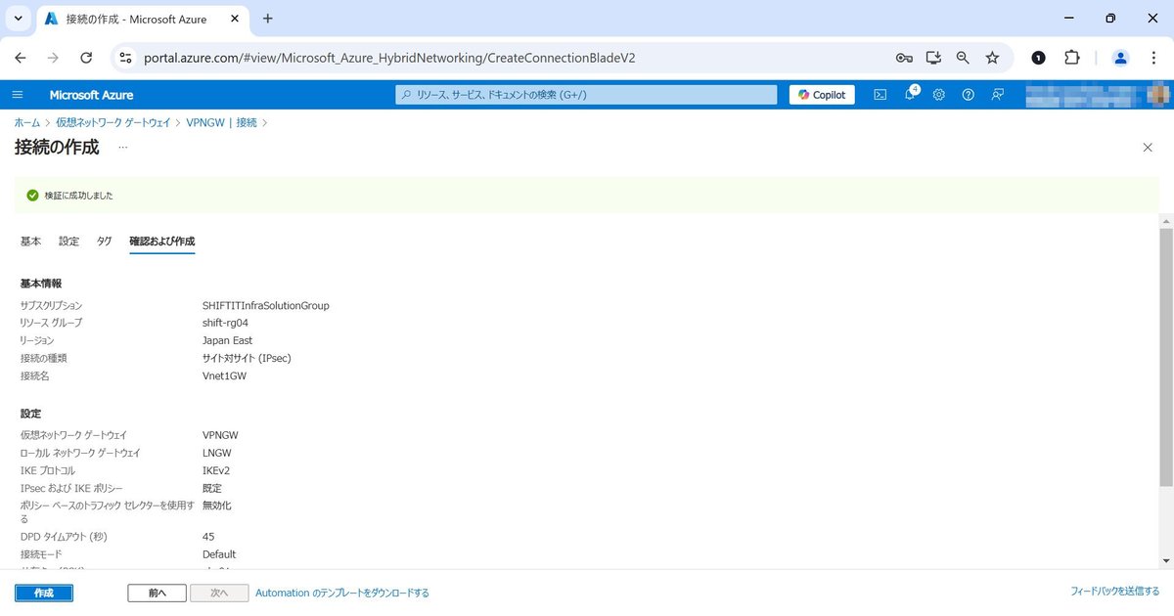Launch Cloud Shell terminal
The height and width of the screenshot is (616, 1174).
[880, 94]
